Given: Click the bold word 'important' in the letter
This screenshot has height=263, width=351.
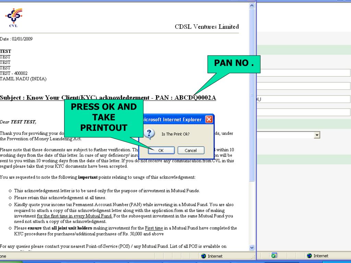Looking at the screenshot, I should (88, 177).
